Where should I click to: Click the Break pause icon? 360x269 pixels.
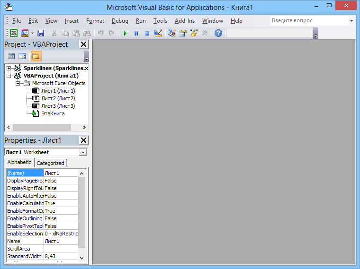click(136, 34)
